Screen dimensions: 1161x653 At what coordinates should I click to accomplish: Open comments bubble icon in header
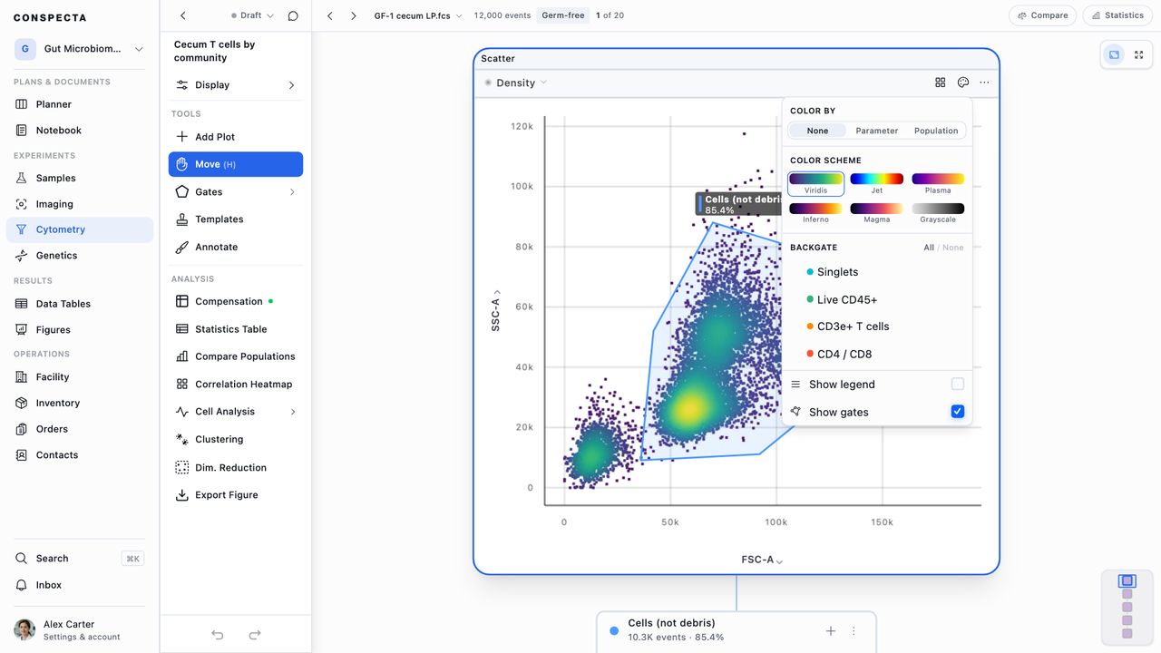point(293,15)
